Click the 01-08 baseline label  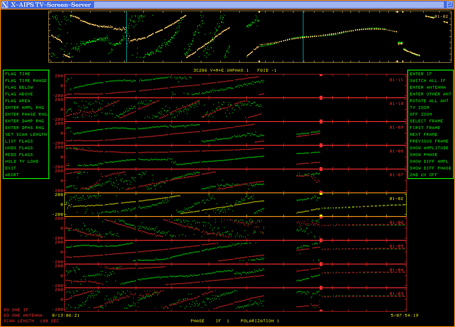[x=396, y=151]
